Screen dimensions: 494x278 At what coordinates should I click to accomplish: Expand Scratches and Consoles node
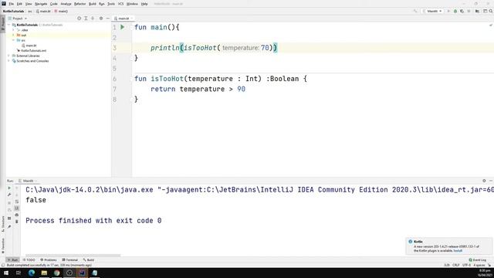tap(8, 61)
